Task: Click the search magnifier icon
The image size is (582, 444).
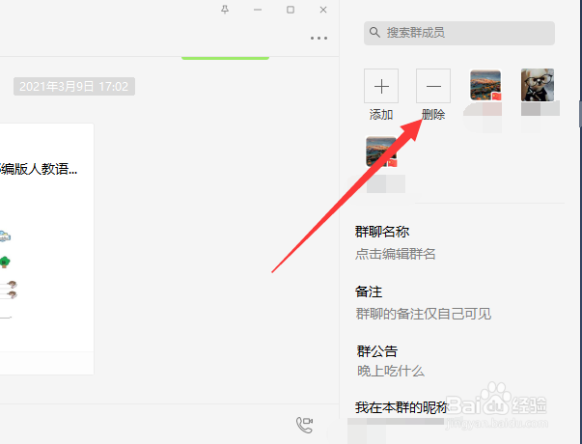Action: (374, 32)
